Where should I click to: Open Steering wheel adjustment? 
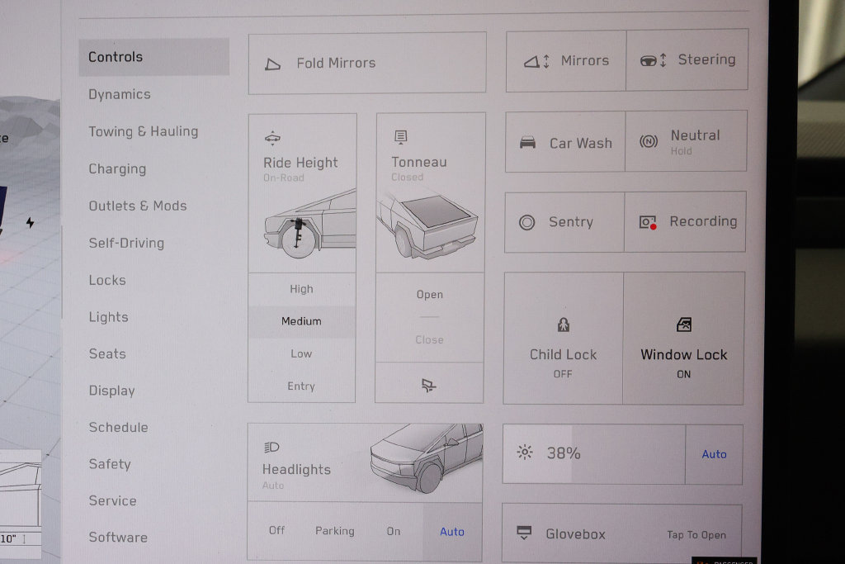pyautogui.click(x=687, y=59)
